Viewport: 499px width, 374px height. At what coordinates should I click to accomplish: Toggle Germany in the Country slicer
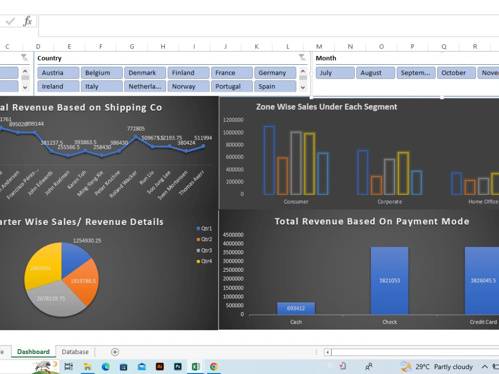pyautogui.click(x=275, y=72)
